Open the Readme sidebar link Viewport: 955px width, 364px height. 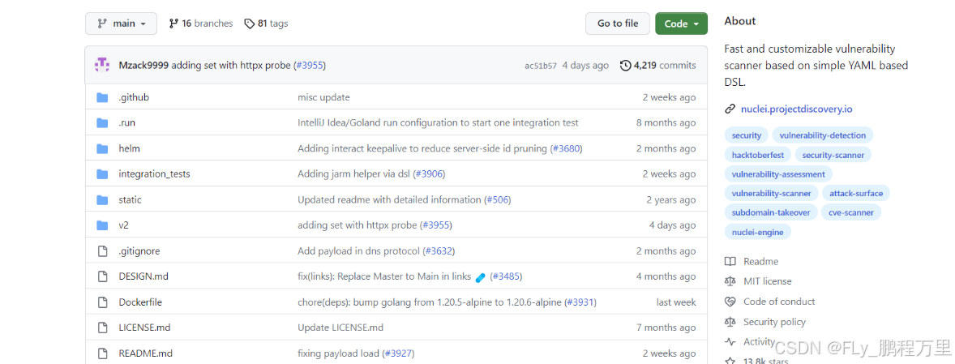(x=760, y=261)
